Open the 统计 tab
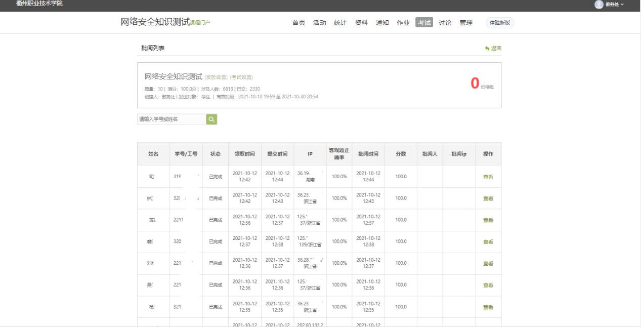 click(340, 23)
